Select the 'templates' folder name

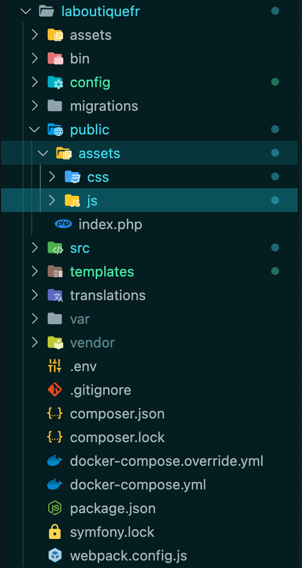102,272
